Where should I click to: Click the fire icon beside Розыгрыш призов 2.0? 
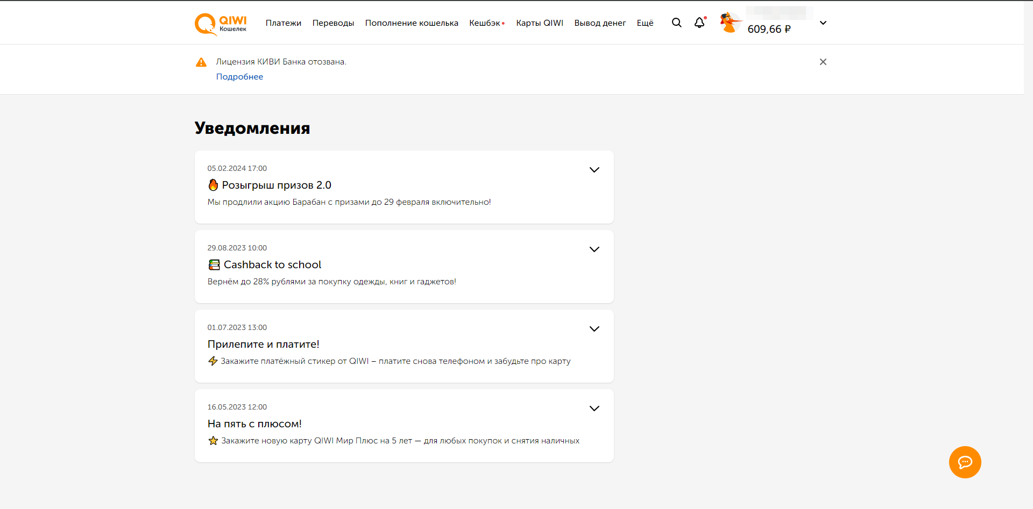213,185
